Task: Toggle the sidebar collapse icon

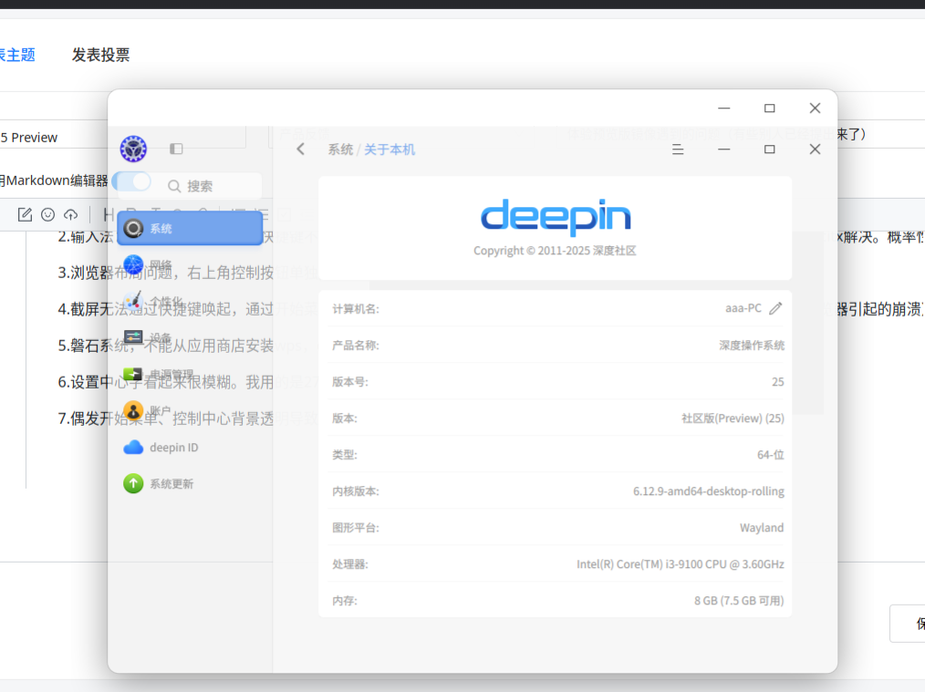Action: pos(176,150)
